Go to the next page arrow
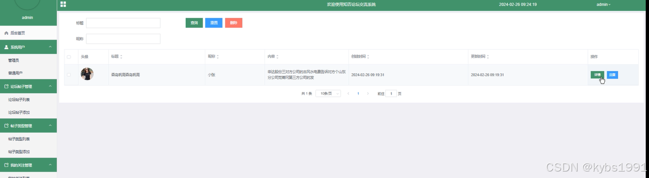The width and height of the screenshot is (649, 178). pyautogui.click(x=368, y=93)
